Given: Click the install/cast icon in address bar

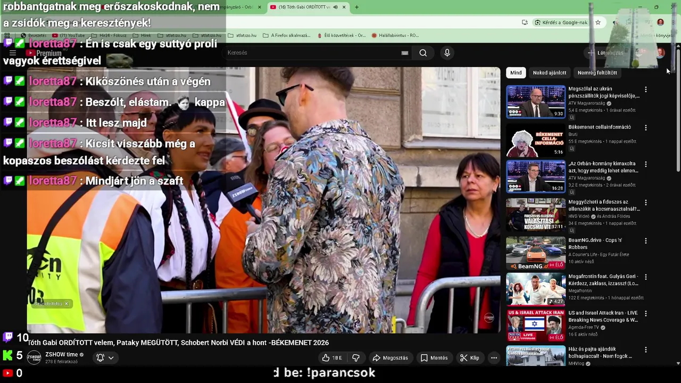Looking at the screenshot, I should [x=525, y=22].
